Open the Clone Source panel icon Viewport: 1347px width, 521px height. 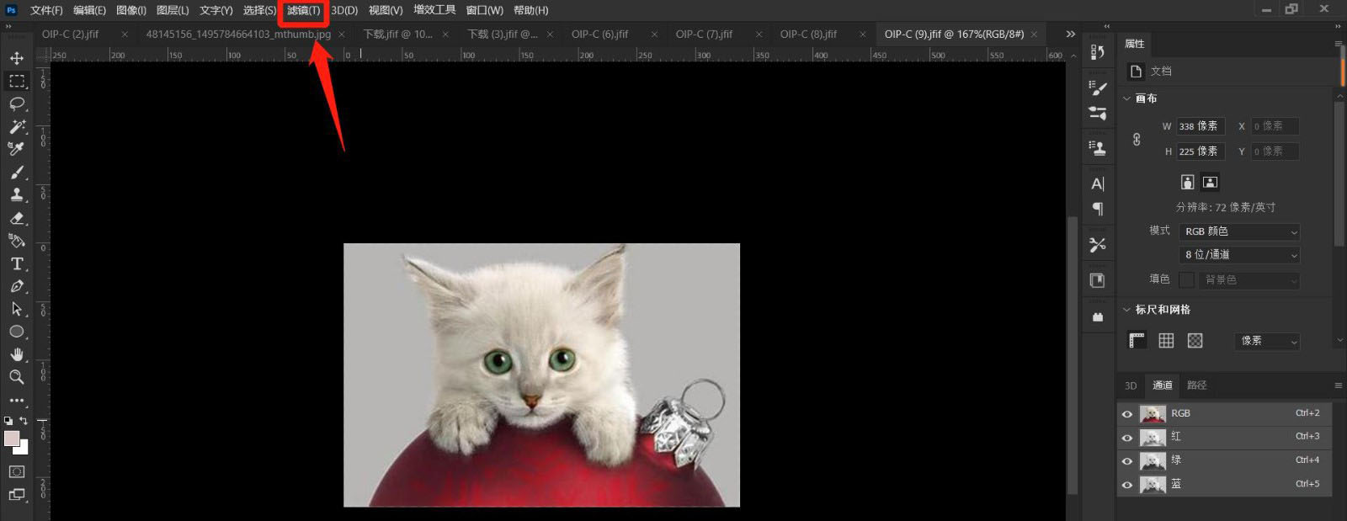coord(1097,148)
